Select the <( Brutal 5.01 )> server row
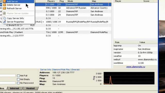Viewport: 165px width, 93px height. pos(56,25)
